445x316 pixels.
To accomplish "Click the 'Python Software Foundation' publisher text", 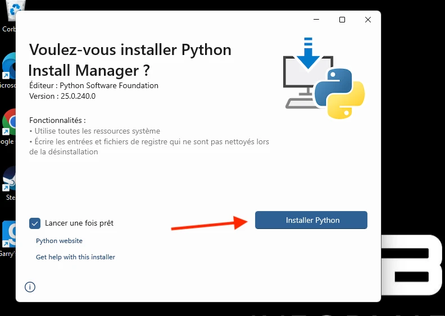I will [x=109, y=86].
